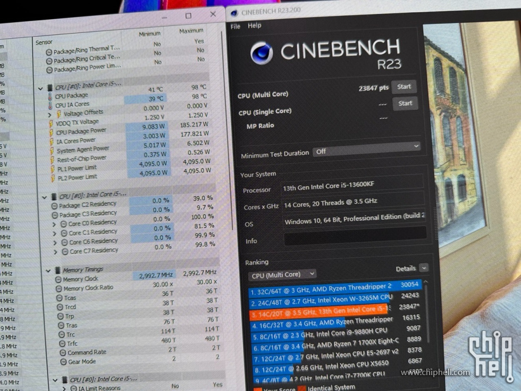Click the Maximum column header

(x=191, y=31)
